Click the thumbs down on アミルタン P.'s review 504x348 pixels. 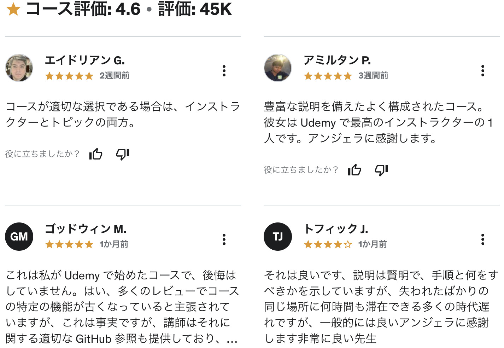click(x=381, y=170)
